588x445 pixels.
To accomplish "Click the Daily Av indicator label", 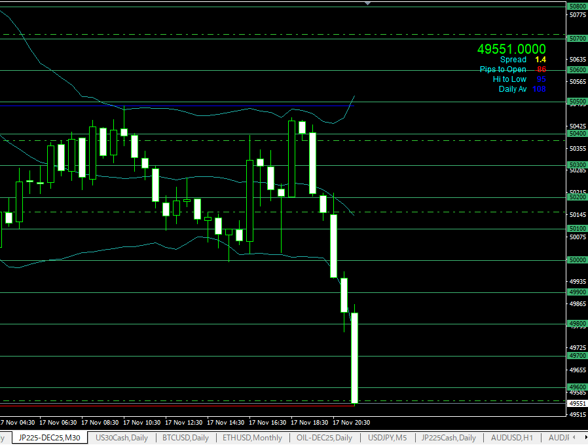I will click(512, 89).
